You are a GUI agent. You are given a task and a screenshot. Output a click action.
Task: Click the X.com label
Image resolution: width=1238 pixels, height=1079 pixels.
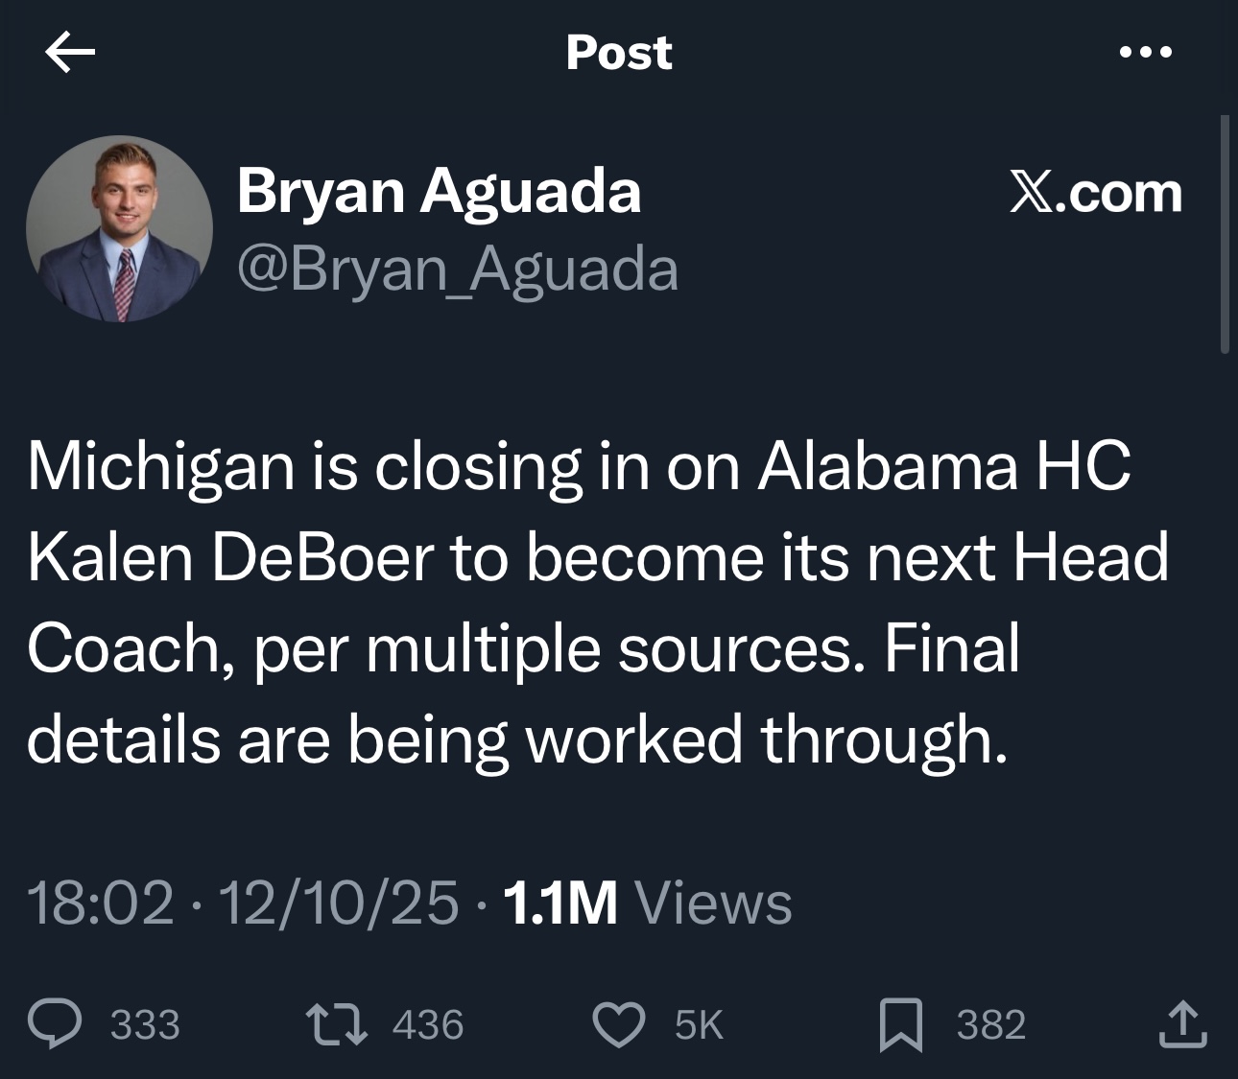(x=1095, y=193)
